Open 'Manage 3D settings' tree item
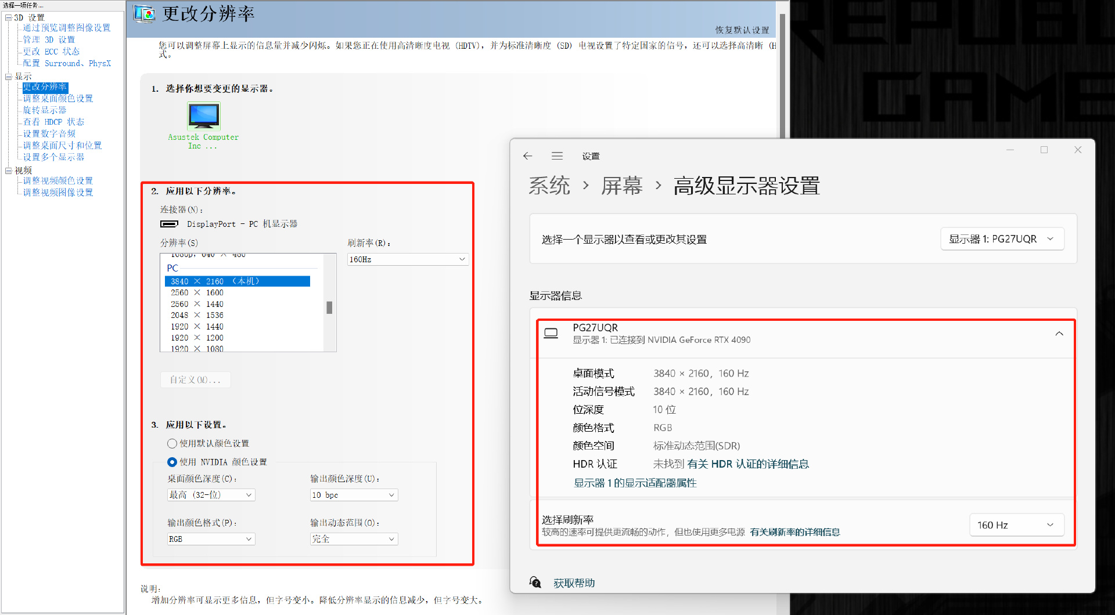 click(x=49, y=39)
